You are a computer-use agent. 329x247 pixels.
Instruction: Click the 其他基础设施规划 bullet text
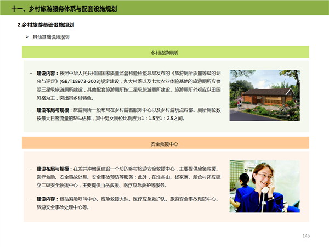[x=51, y=37]
